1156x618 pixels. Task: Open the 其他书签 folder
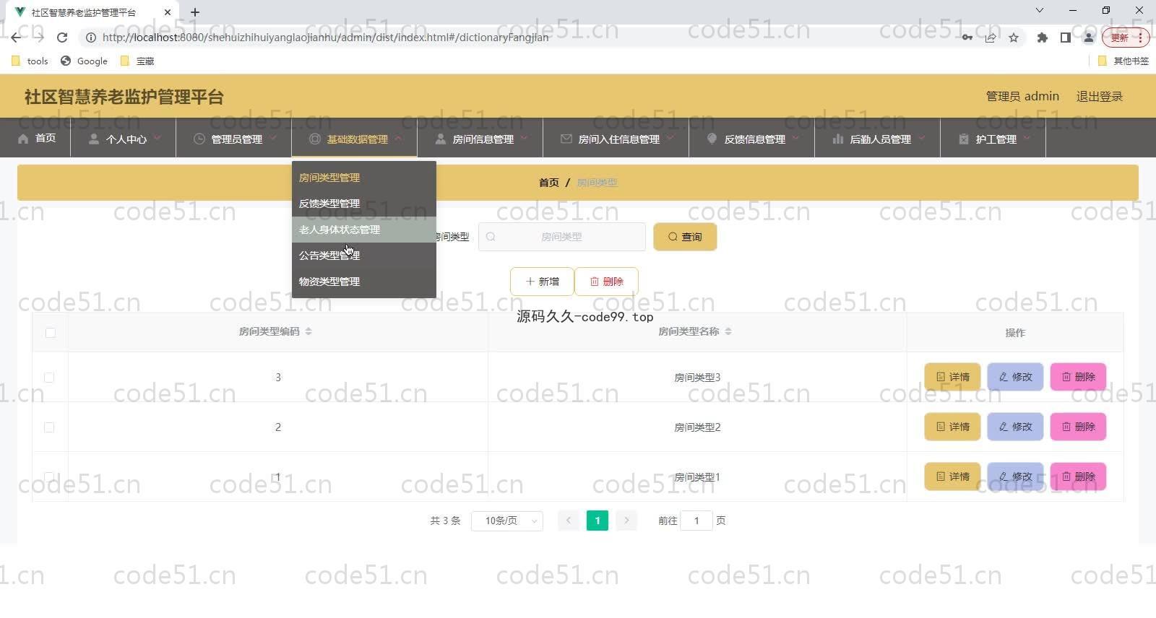click(x=1123, y=61)
